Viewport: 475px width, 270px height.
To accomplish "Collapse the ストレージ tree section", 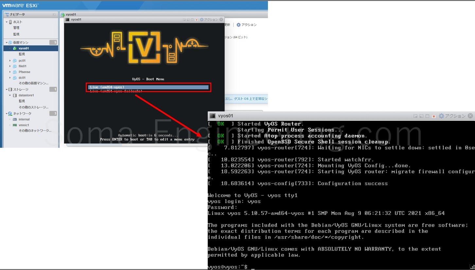I will 6,89.
